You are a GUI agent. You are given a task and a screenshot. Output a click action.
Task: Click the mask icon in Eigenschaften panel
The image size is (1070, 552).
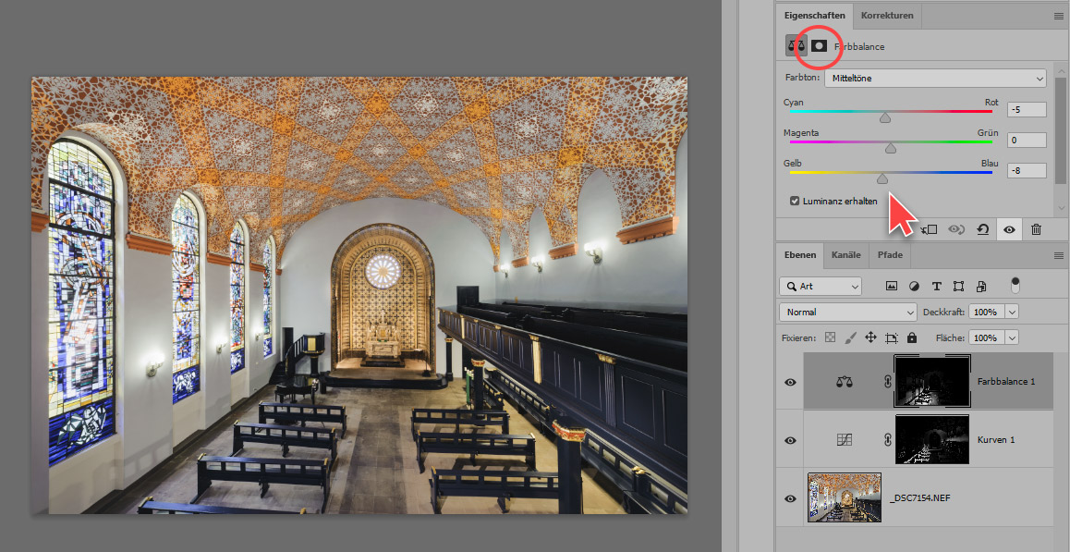819,45
